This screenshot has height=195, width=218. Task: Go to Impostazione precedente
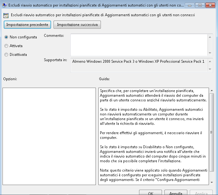[27, 25]
